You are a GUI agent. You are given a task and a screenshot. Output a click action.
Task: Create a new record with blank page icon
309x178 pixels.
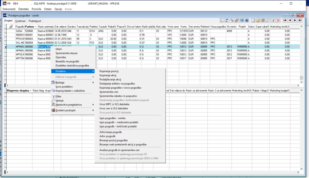pyautogui.click(x=253, y=20)
